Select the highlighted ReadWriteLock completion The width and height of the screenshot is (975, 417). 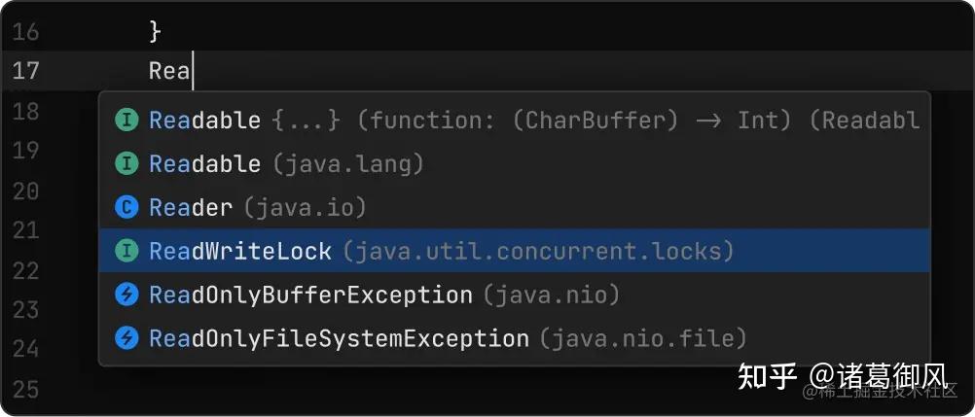pyautogui.click(x=440, y=251)
